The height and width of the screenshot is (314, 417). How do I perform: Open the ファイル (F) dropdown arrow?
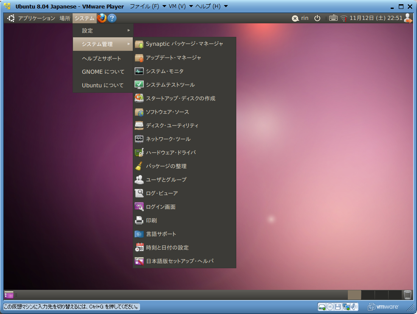(164, 6)
